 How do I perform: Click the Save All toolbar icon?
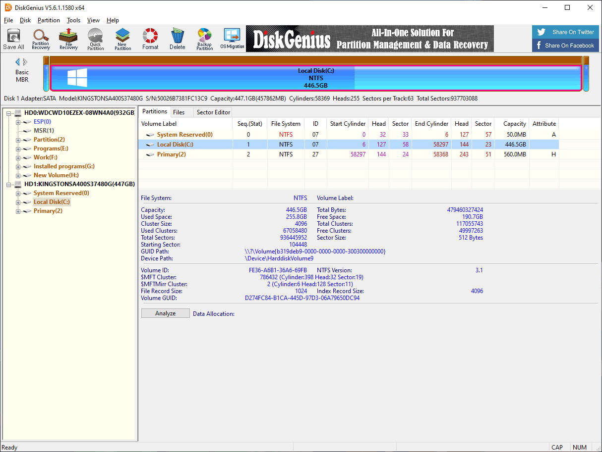(x=13, y=39)
